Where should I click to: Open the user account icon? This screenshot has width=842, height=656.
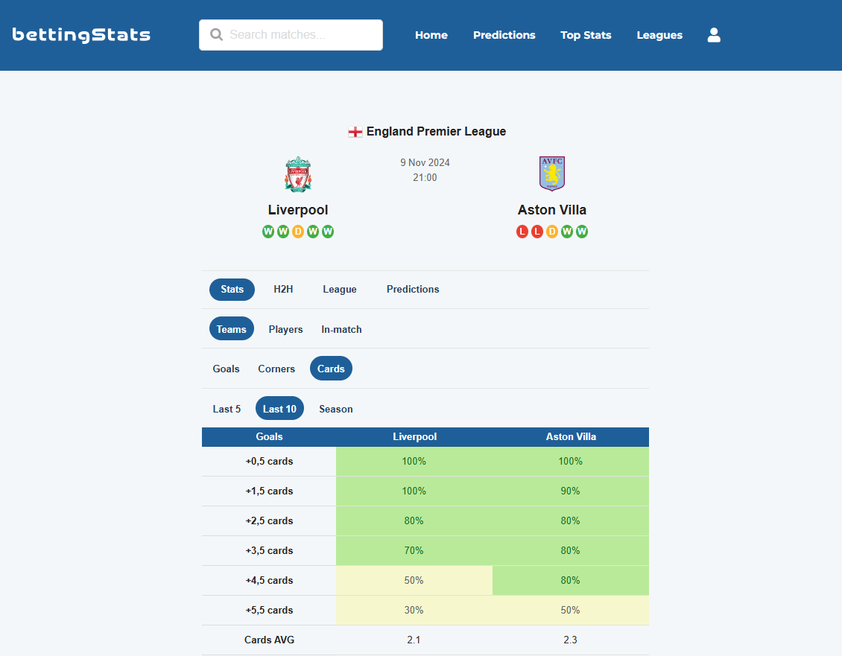(x=714, y=35)
